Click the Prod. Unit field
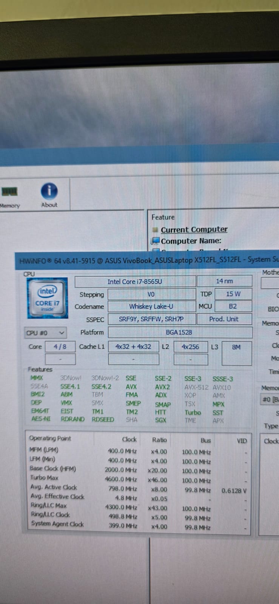The height and width of the screenshot is (604, 279). (224, 319)
